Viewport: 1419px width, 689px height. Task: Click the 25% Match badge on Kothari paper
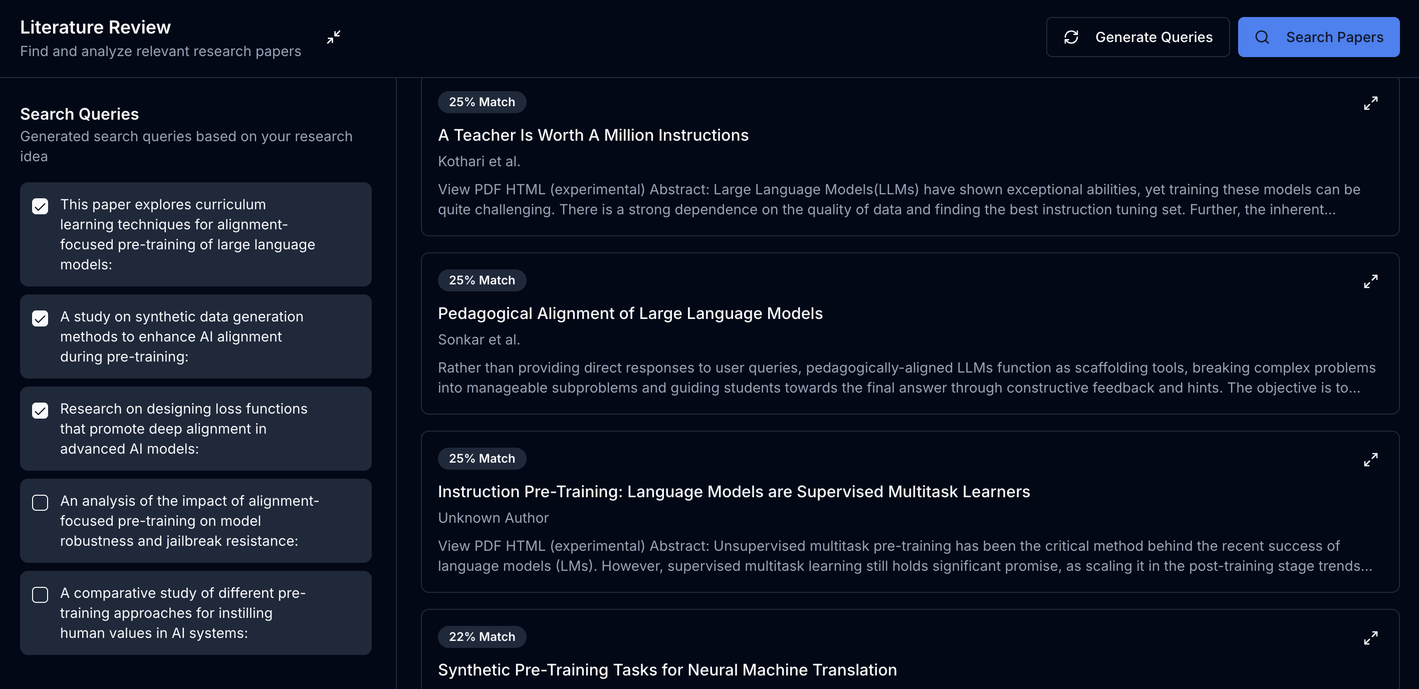pyautogui.click(x=482, y=102)
